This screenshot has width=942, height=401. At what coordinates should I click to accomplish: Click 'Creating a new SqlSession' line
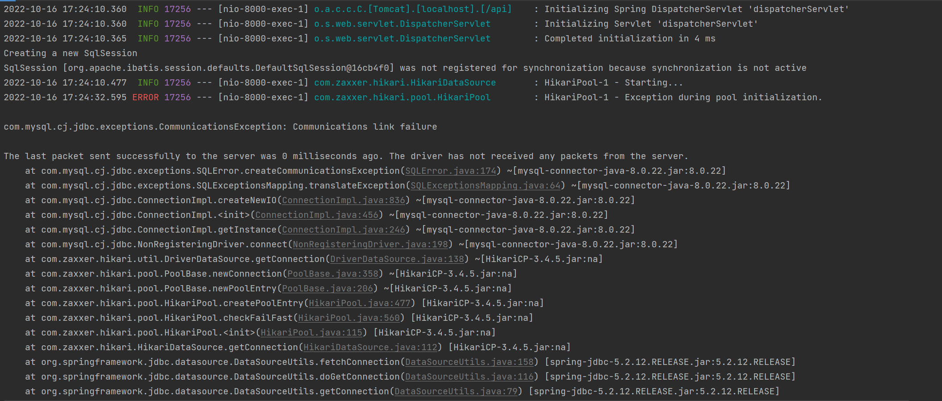(x=71, y=53)
